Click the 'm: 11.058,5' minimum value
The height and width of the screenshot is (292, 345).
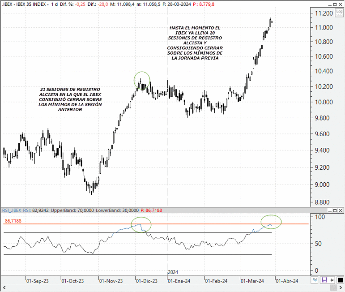(148, 4)
